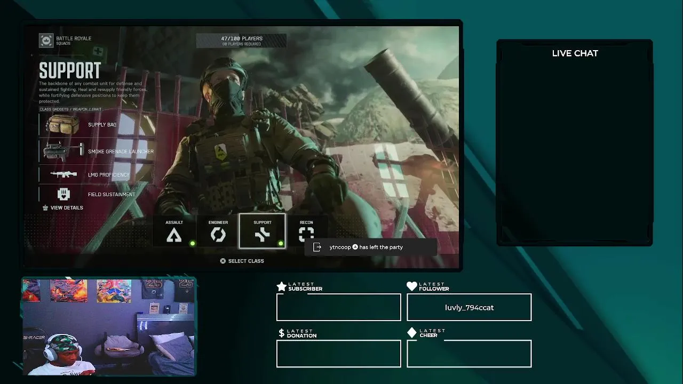
Task: Click the Engineer tab label
Action: (218, 222)
